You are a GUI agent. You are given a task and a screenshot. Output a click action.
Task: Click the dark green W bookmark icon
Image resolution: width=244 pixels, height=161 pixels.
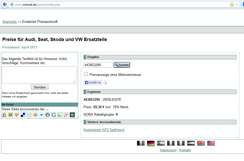point(72,115)
